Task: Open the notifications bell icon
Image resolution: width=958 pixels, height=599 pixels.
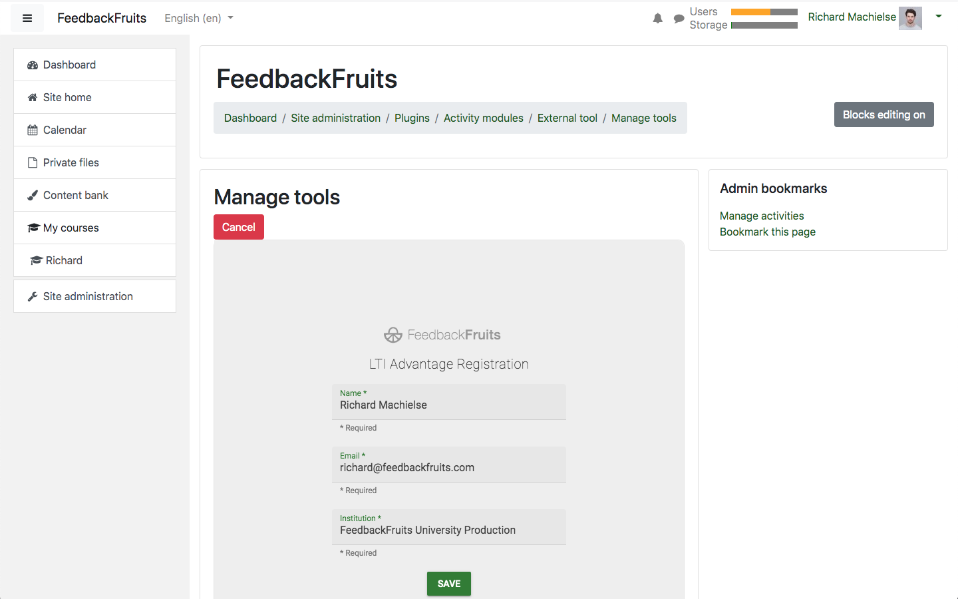Action: point(657,19)
